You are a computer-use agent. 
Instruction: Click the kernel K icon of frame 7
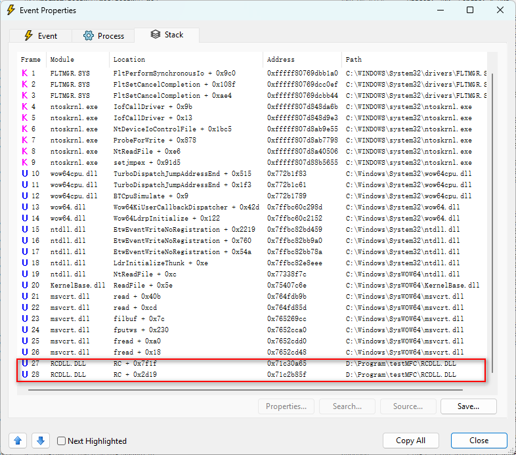(25, 141)
